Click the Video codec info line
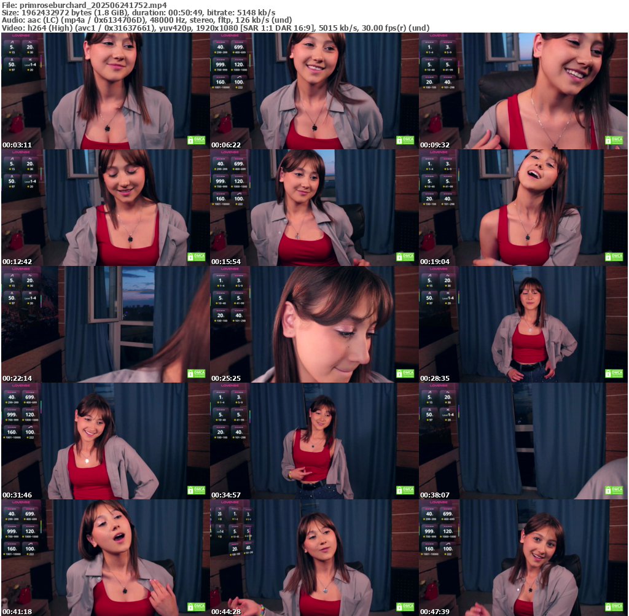The height and width of the screenshot is (616, 629). click(x=216, y=28)
